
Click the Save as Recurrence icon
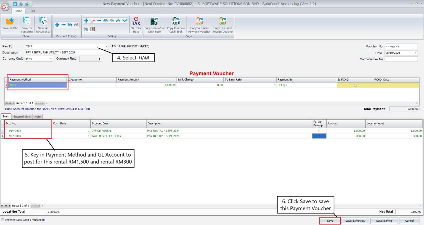coord(43,25)
